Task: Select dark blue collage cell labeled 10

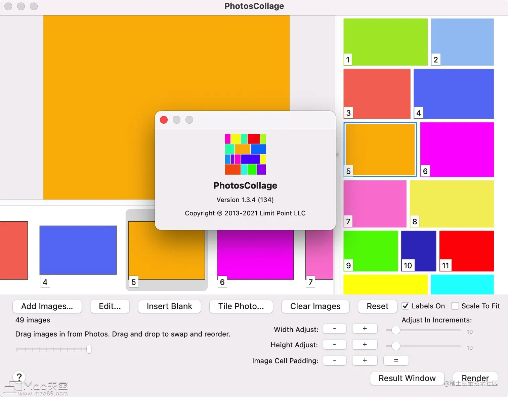Action: (x=419, y=251)
